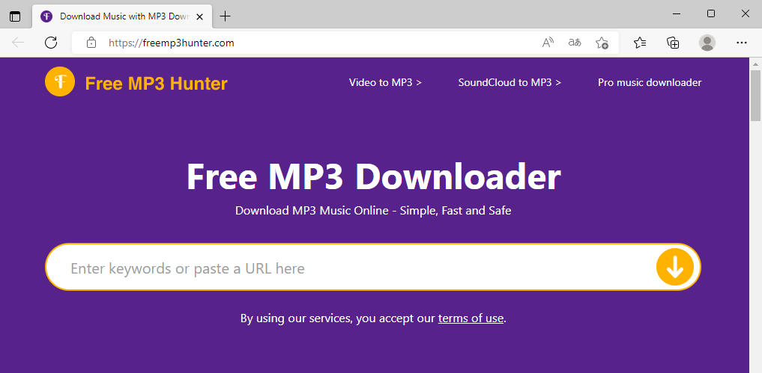Open the Video to MP3 menu
The image size is (762, 373).
[x=385, y=82]
